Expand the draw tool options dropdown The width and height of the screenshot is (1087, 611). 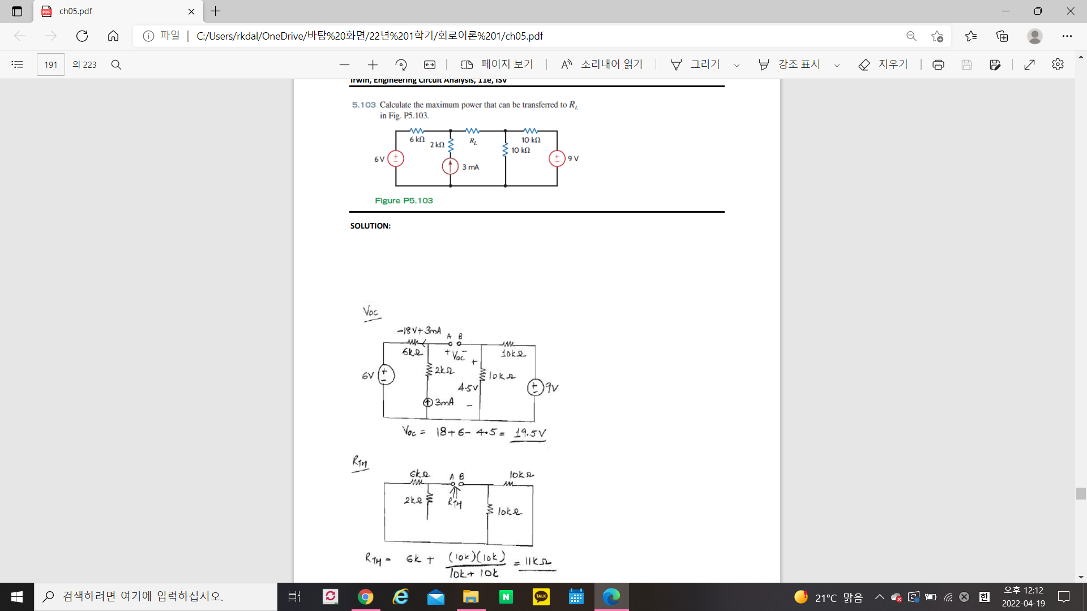(x=737, y=65)
